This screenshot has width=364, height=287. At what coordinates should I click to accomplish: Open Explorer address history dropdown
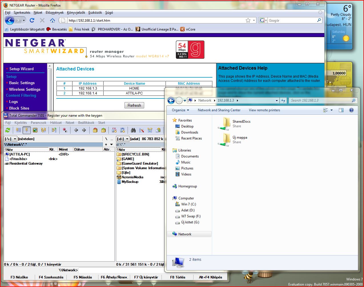coord(277,100)
